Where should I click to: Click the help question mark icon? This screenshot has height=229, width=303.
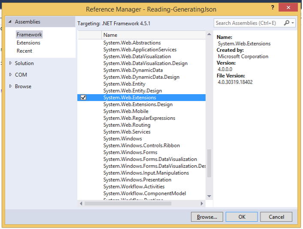tap(273, 8)
